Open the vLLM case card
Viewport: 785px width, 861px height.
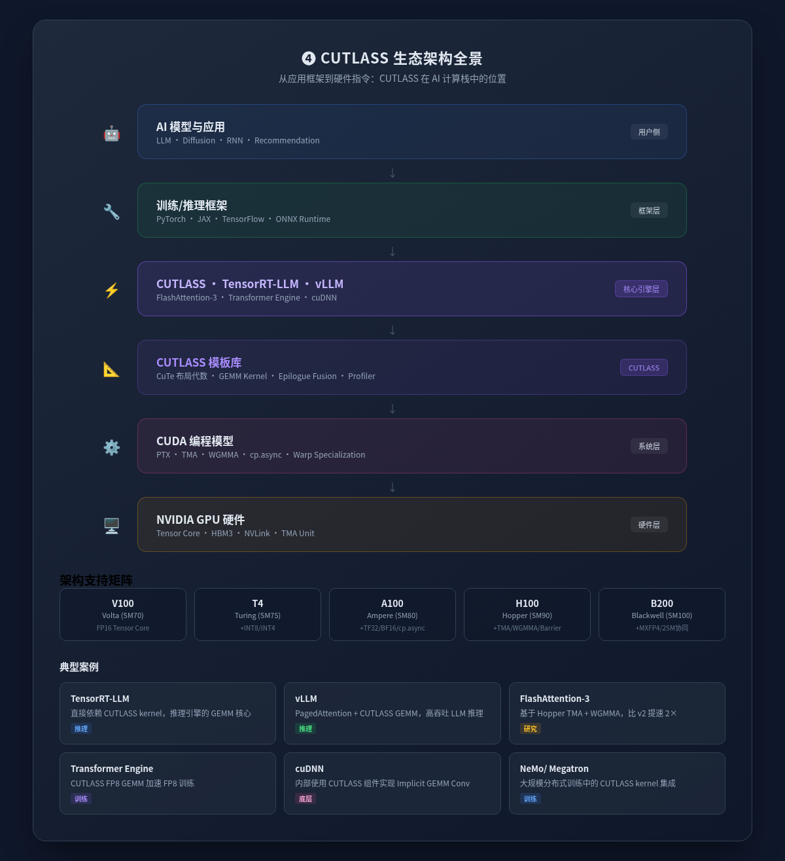(x=392, y=713)
